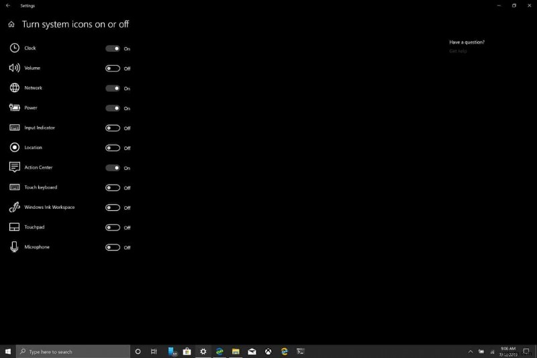This screenshot has height=358, width=537.
Task: Switch on the Touchpad toggle
Action: click(x=113, y=228)
